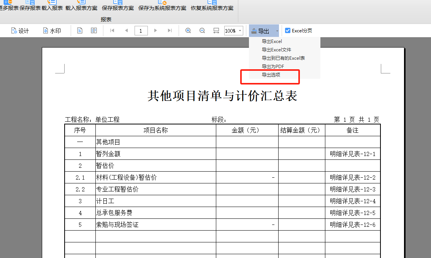Click the 暂估价 row cell

pyautogui.click(x=155, y=166)
